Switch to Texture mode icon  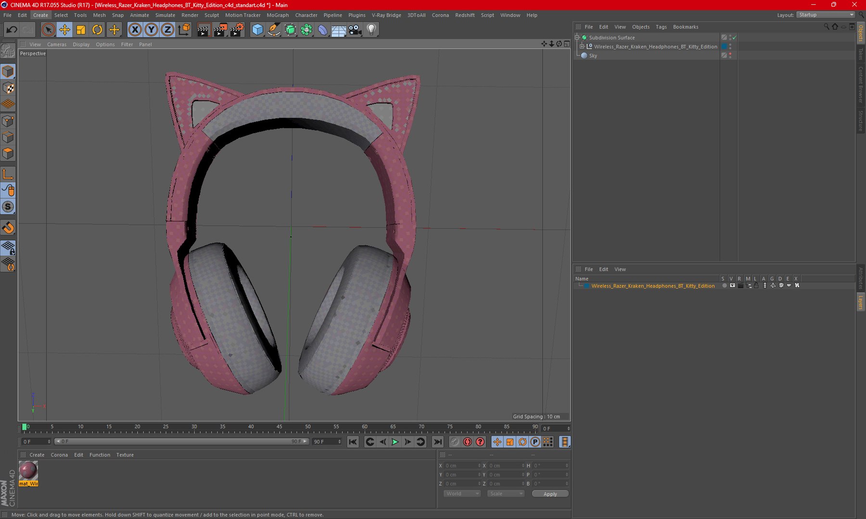point(8,88)
